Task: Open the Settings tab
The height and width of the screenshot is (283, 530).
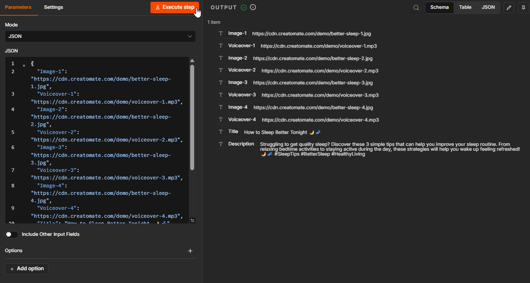Action: coord(53,7)
